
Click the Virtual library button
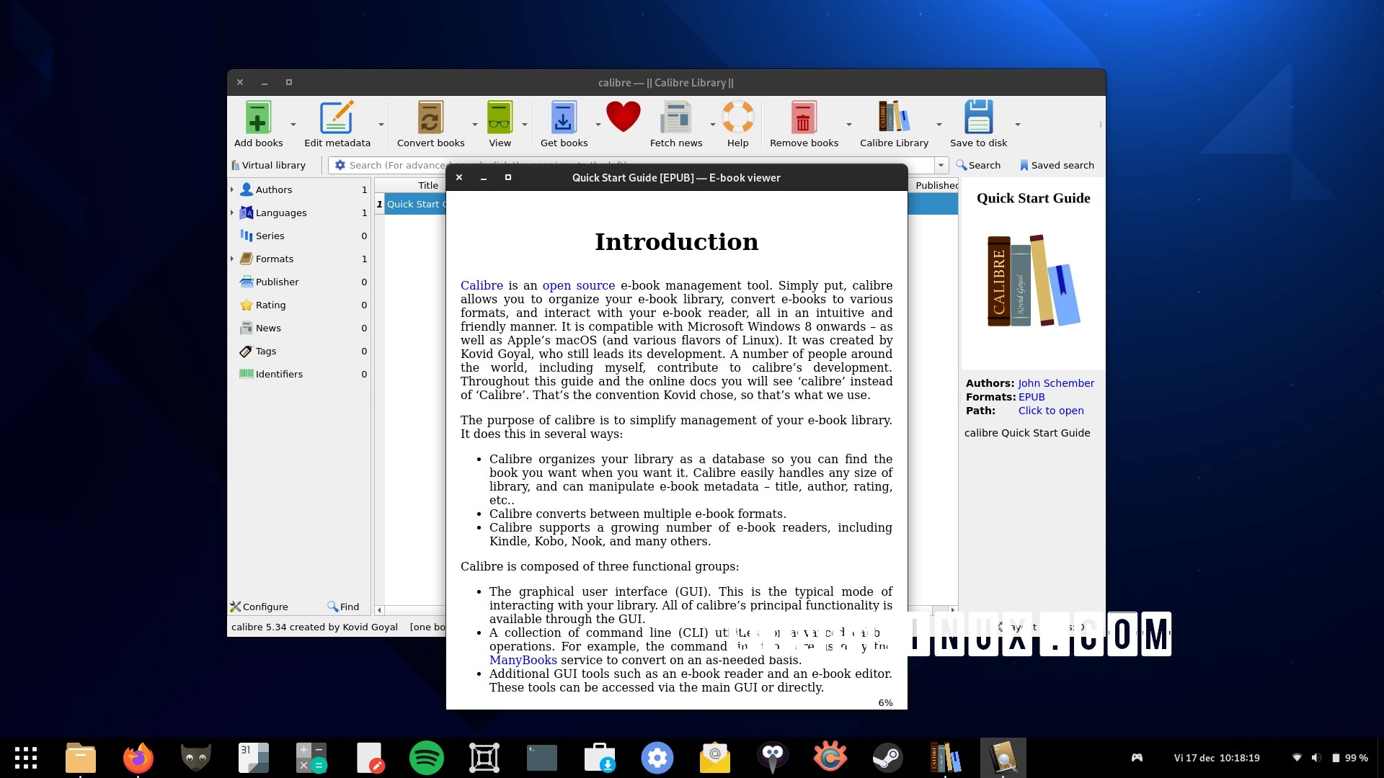pyautogui.click(x=270, y=165)
